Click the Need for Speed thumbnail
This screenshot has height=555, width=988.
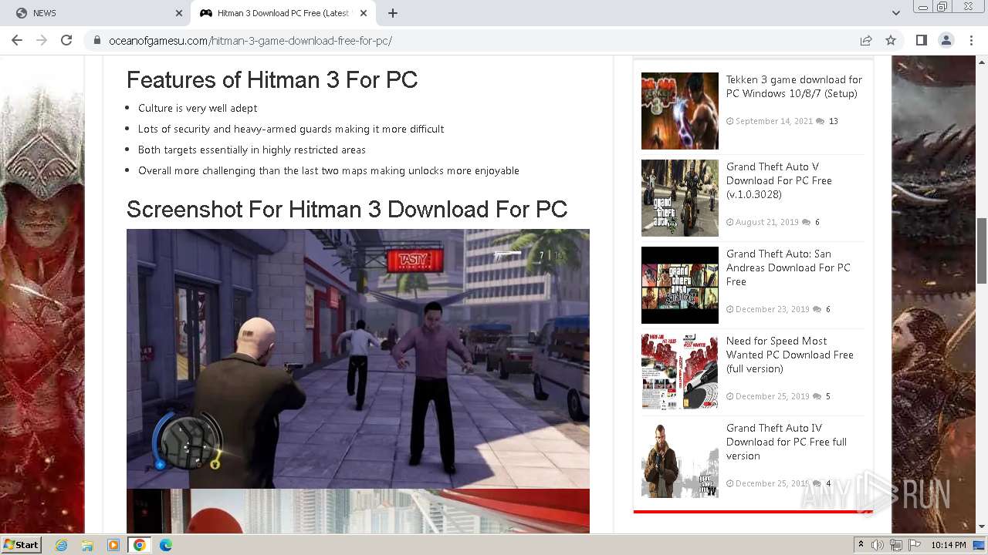[680, 372]
